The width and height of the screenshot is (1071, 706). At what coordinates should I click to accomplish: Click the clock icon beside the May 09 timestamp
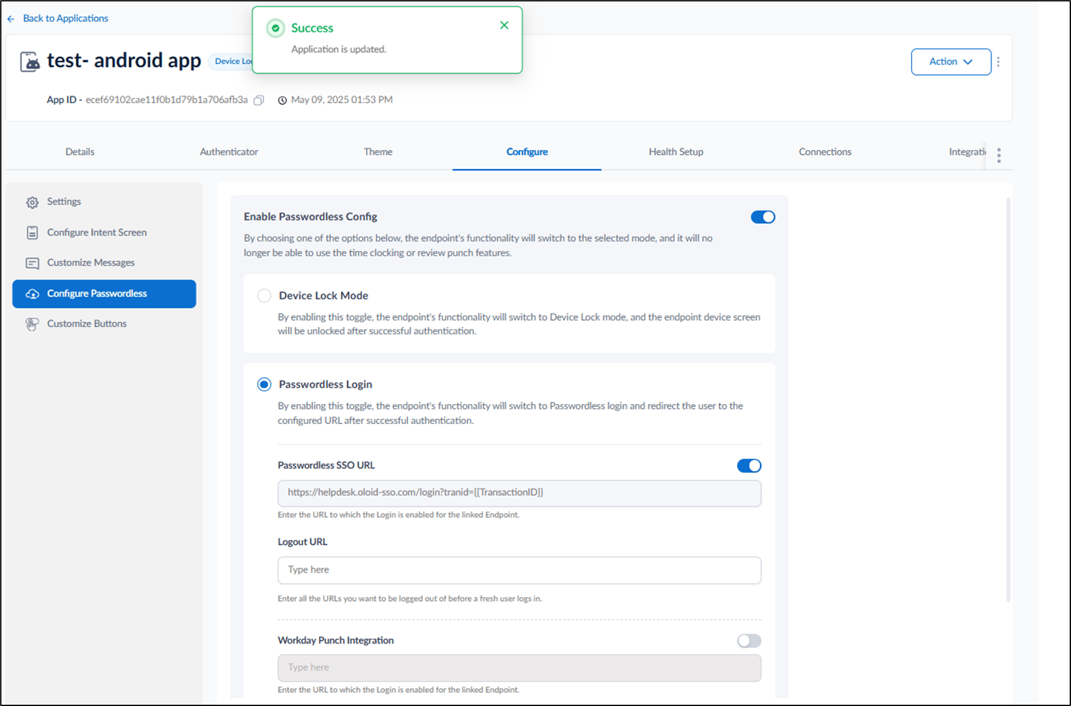click(x=282, y=100)
